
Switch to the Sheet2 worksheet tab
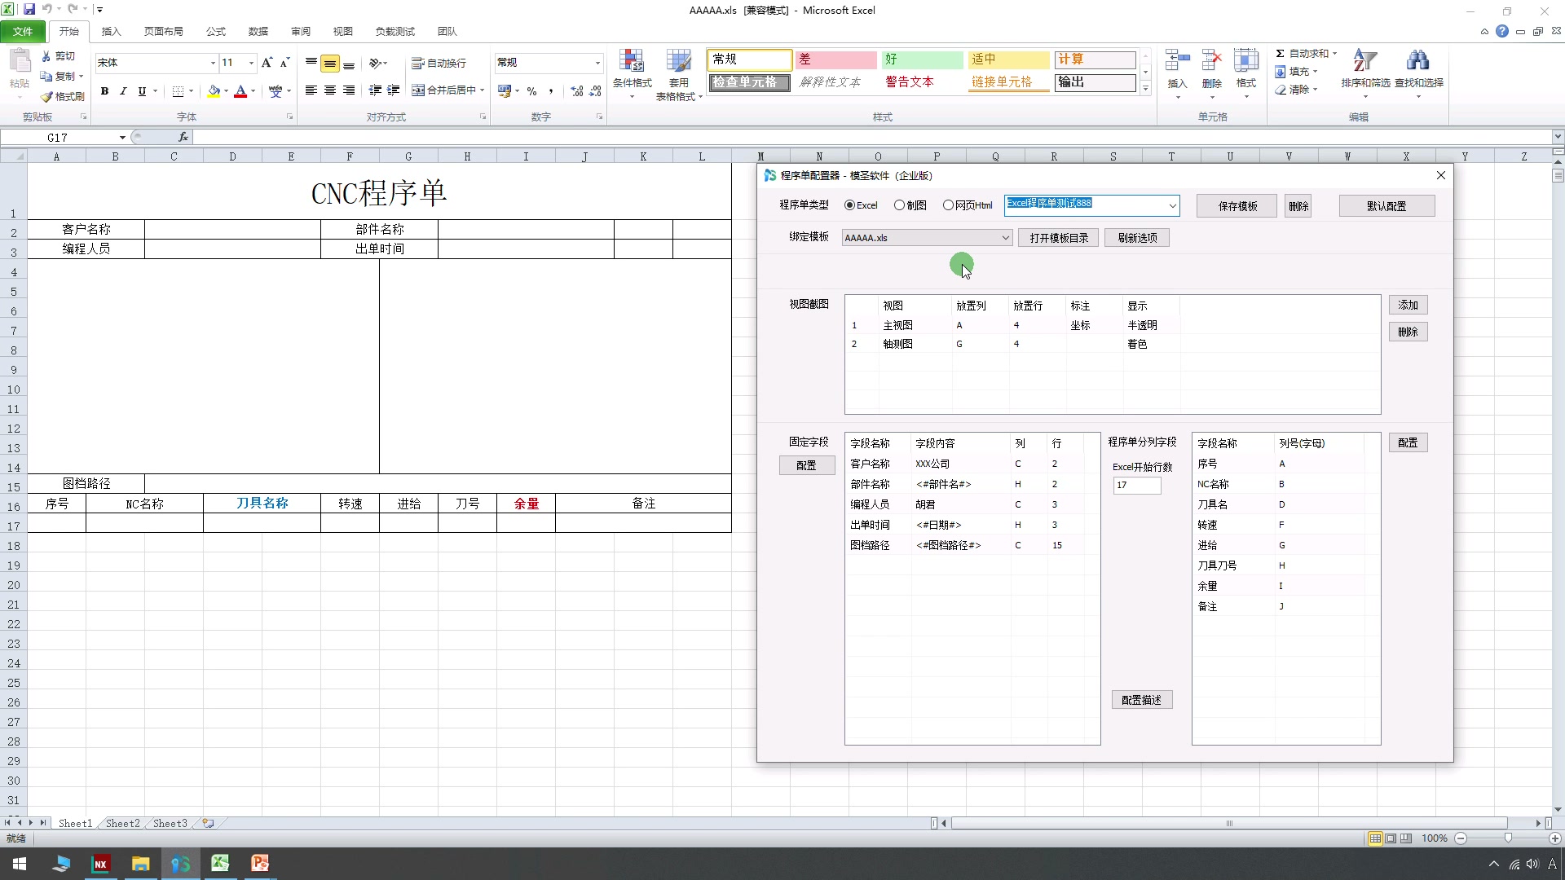click(x=123, y=824)
